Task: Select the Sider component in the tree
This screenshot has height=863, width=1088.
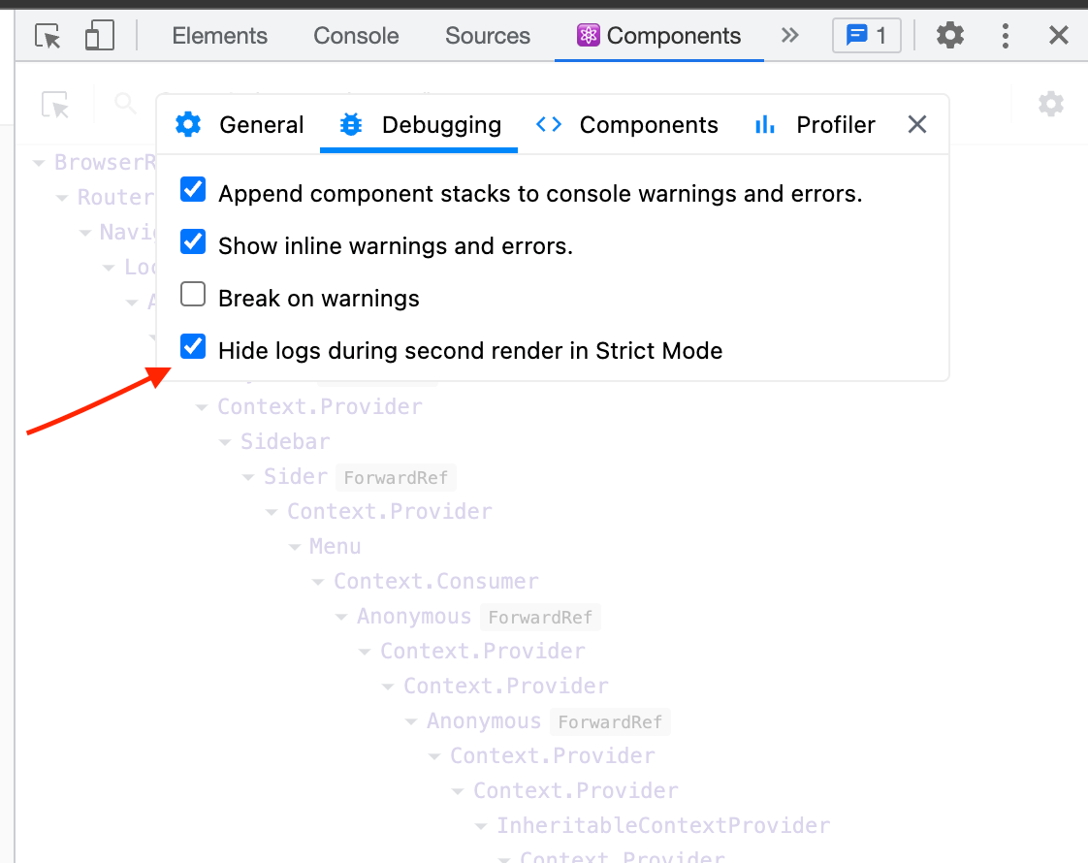Action: [295, 476]
